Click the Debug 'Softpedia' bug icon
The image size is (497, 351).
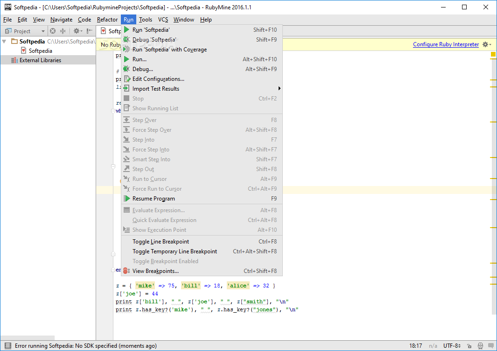(126, 40)
